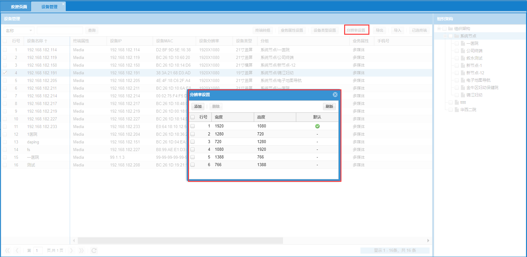Select the 电子地图导航 tree node
This screenshot has height=257, width=527.
pos(478,80)
